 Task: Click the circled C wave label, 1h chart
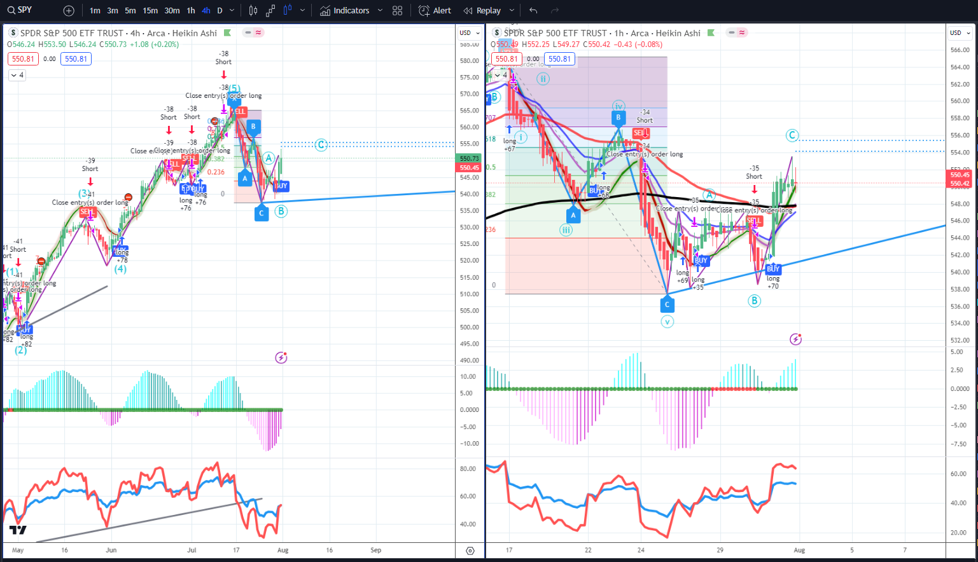tap(792, 135)
